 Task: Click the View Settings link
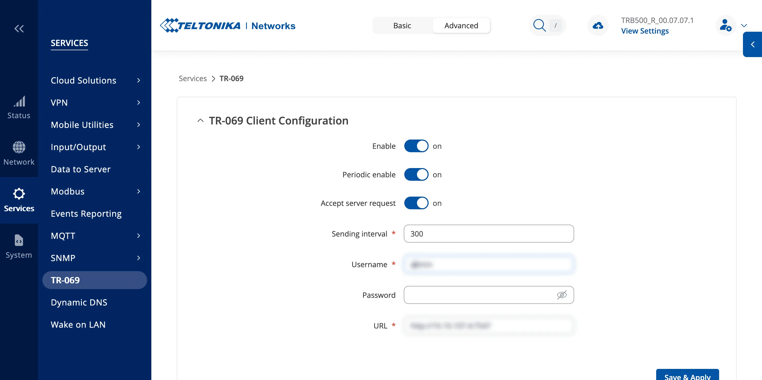pos(645,31)
